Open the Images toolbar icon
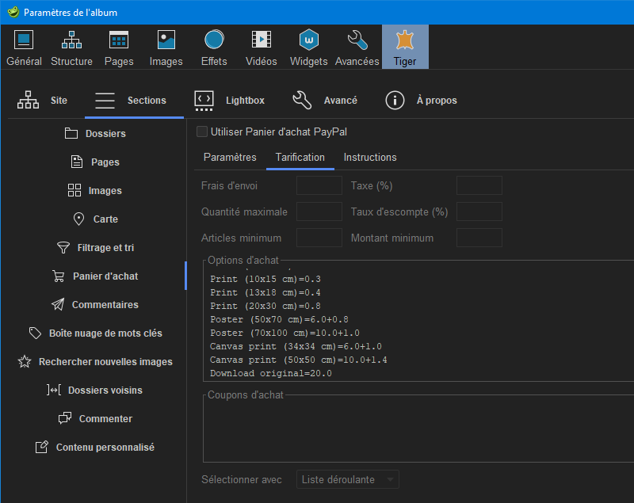634x503 pixels. coord(166,47)
